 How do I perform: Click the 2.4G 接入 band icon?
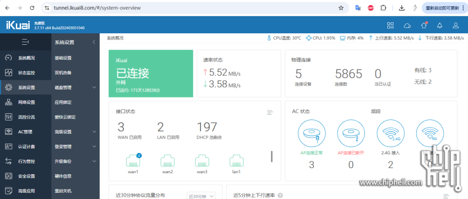391,133
